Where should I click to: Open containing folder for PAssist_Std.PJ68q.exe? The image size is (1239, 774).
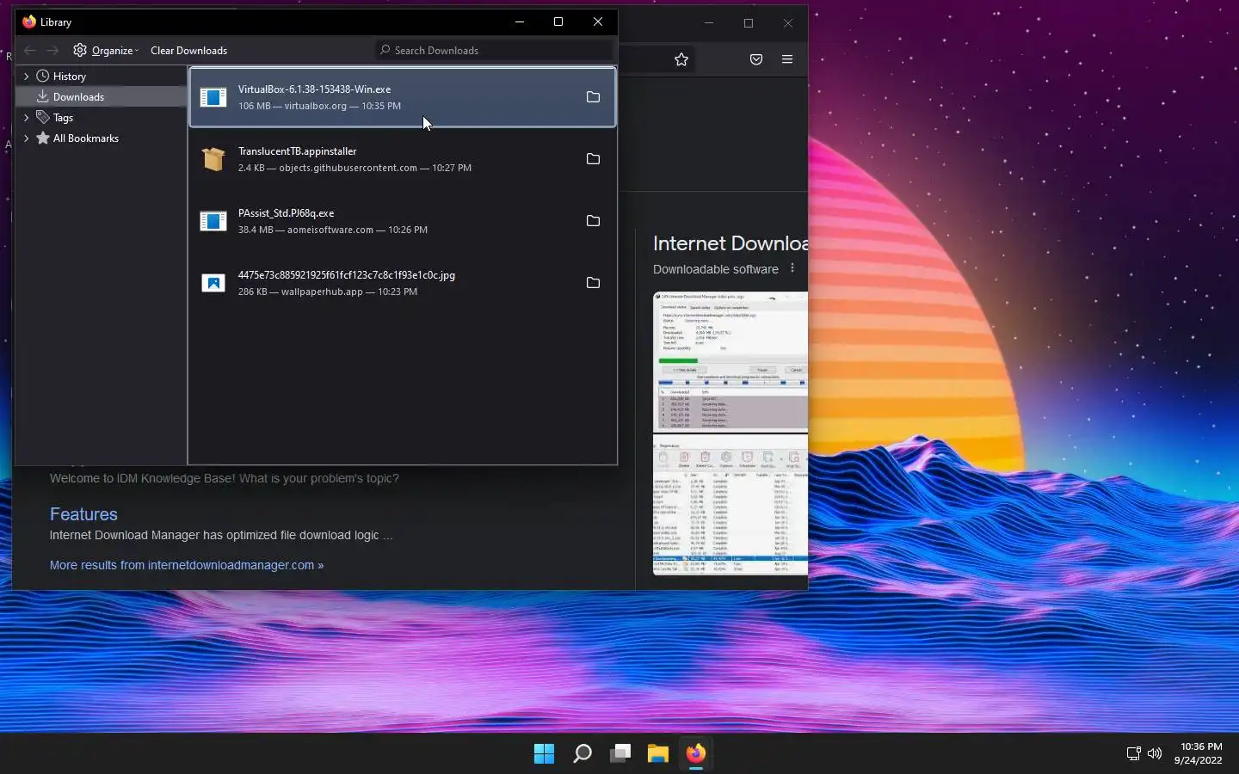pyautogui.click(x=593, y=221)
